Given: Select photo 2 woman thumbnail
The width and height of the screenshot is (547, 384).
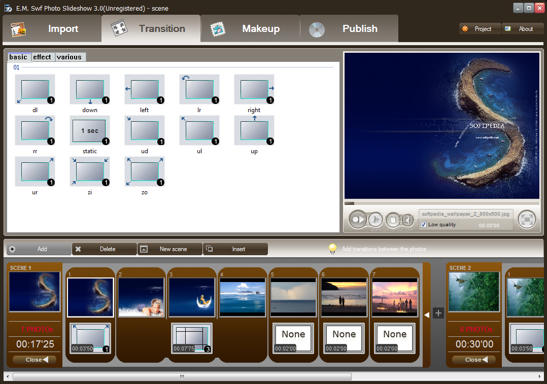Looking at the screenshot, I should 141,297.
